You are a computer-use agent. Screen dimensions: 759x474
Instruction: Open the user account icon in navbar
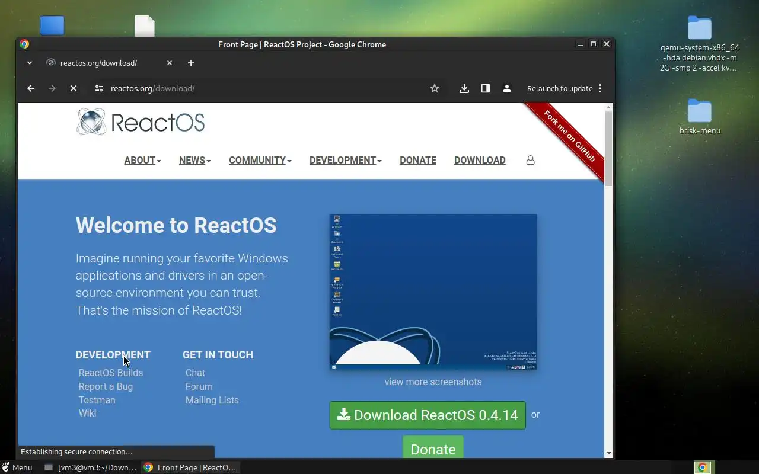click(x=531, y=160)
